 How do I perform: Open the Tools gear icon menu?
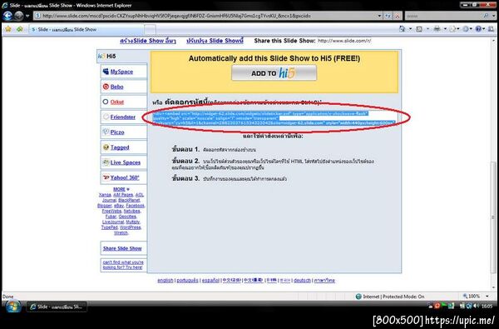tap(466, 29)
